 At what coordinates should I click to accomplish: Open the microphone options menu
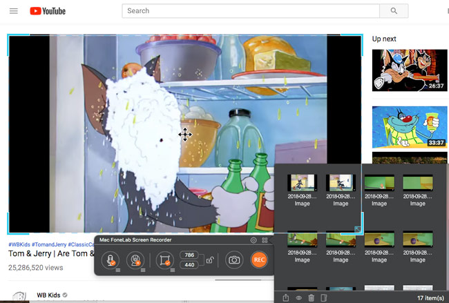pyautogui.click(x=118, y=270)
